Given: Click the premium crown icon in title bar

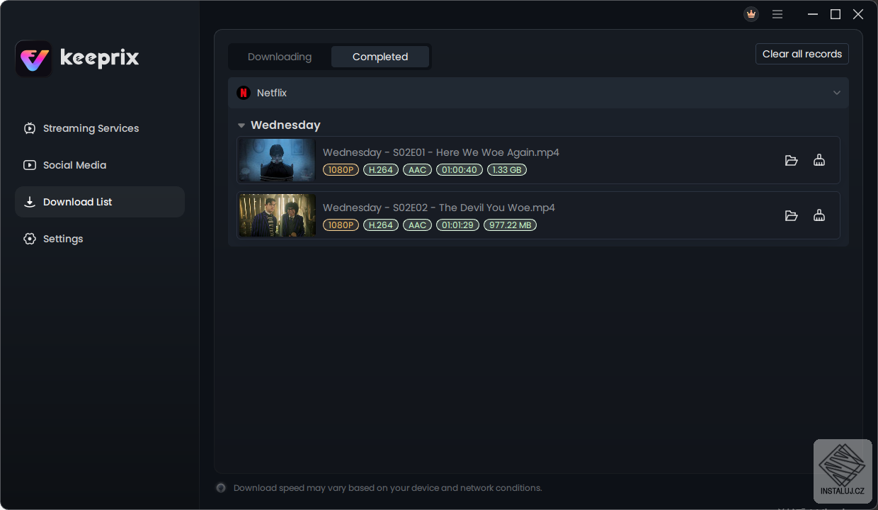Looking at the screenshot, I should (751, 14).
